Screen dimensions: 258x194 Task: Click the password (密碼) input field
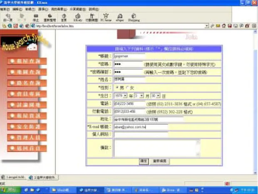click(x=128, y=64)
